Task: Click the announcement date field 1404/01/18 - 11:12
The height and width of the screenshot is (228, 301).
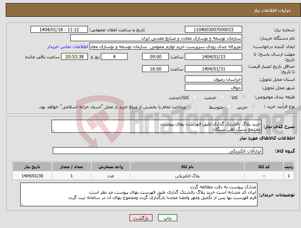Action: pos(59,29)
